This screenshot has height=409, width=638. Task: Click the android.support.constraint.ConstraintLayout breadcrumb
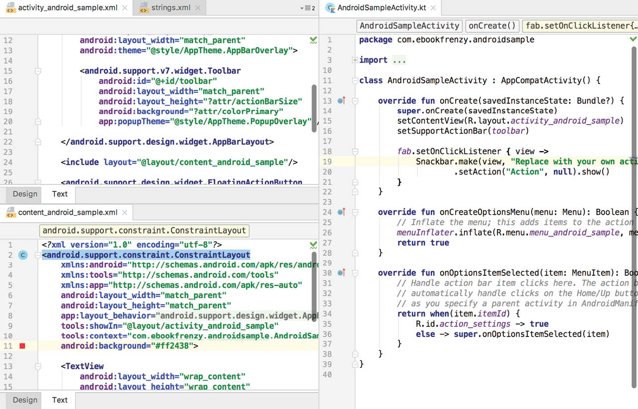click(144, 231)
